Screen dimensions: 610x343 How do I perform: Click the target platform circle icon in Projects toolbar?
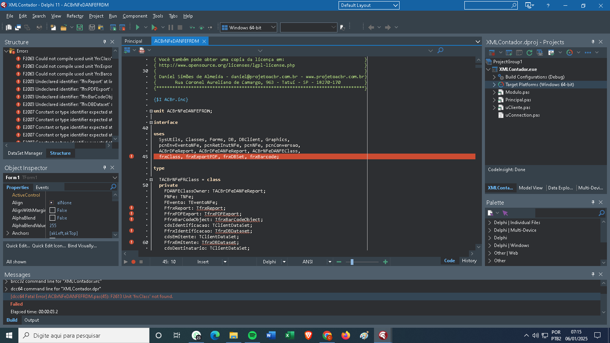click(x=570, y=53)
